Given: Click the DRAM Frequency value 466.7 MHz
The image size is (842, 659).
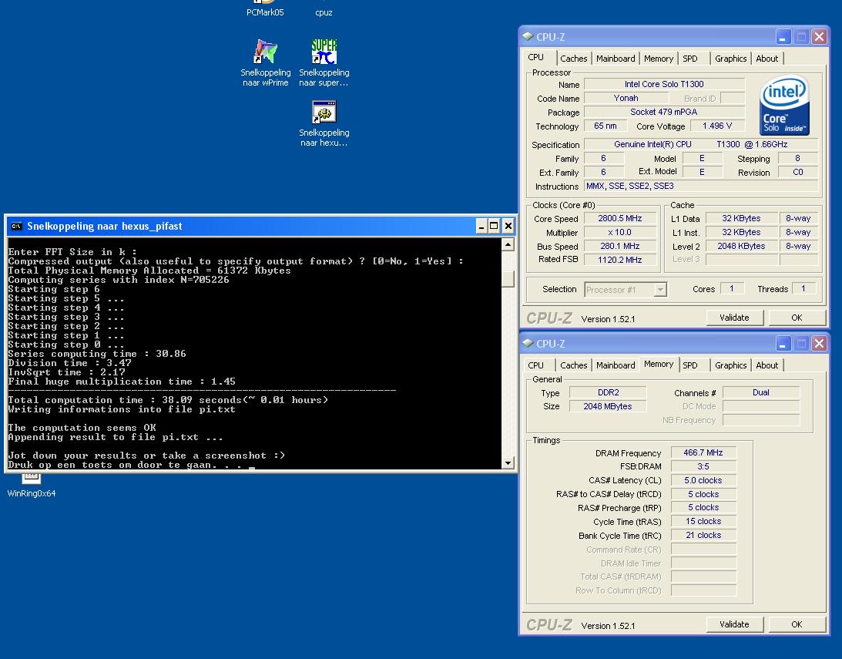Looking at the screenshot, I should tap(703, 452).
